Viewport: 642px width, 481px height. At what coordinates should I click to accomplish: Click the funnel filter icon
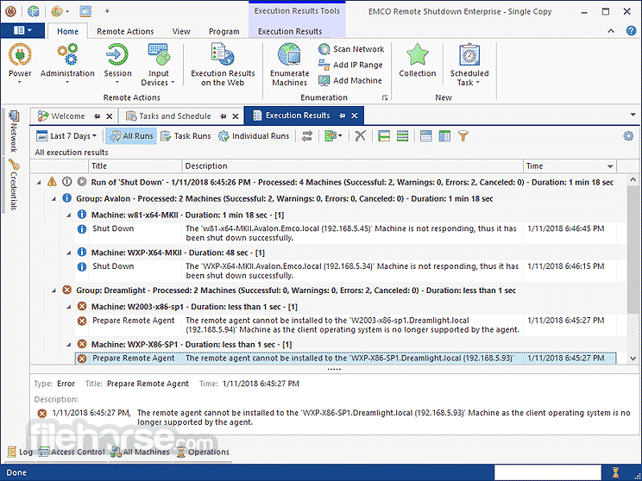463,136
